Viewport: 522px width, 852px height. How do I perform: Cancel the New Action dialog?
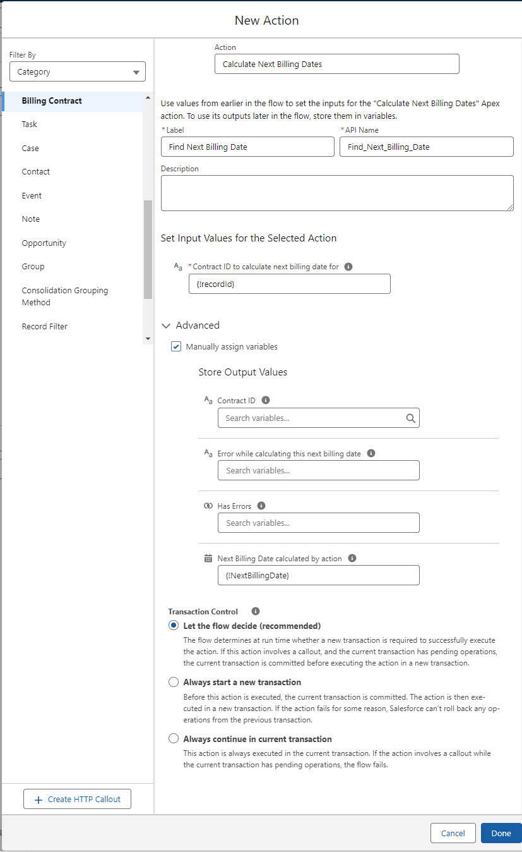click(x=453, y=833)
